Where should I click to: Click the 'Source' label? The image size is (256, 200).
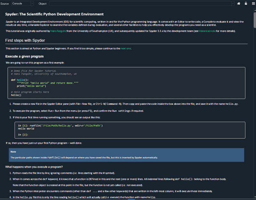pos(4,4)
